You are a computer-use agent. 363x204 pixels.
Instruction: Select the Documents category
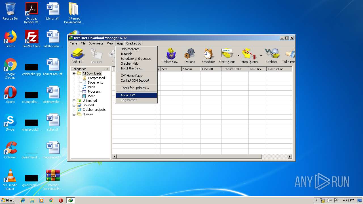[x=95, y=82]
